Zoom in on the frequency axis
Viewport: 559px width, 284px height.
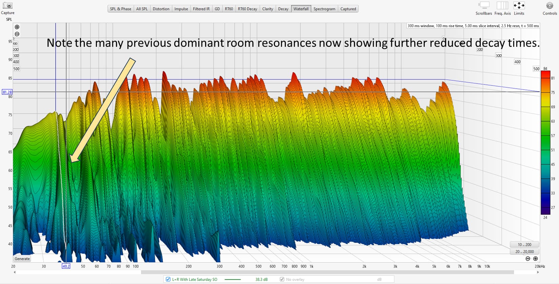(535, 259)
